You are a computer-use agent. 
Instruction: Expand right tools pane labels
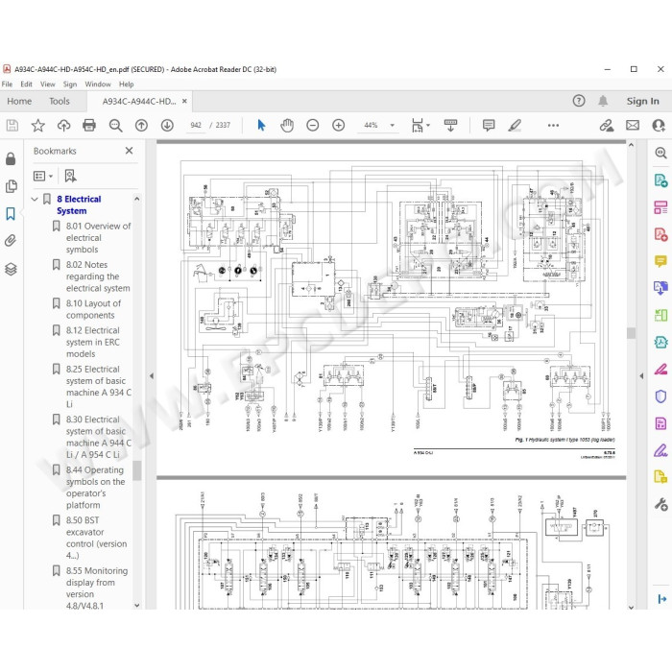pyautogui.click(x=661, y=599)
